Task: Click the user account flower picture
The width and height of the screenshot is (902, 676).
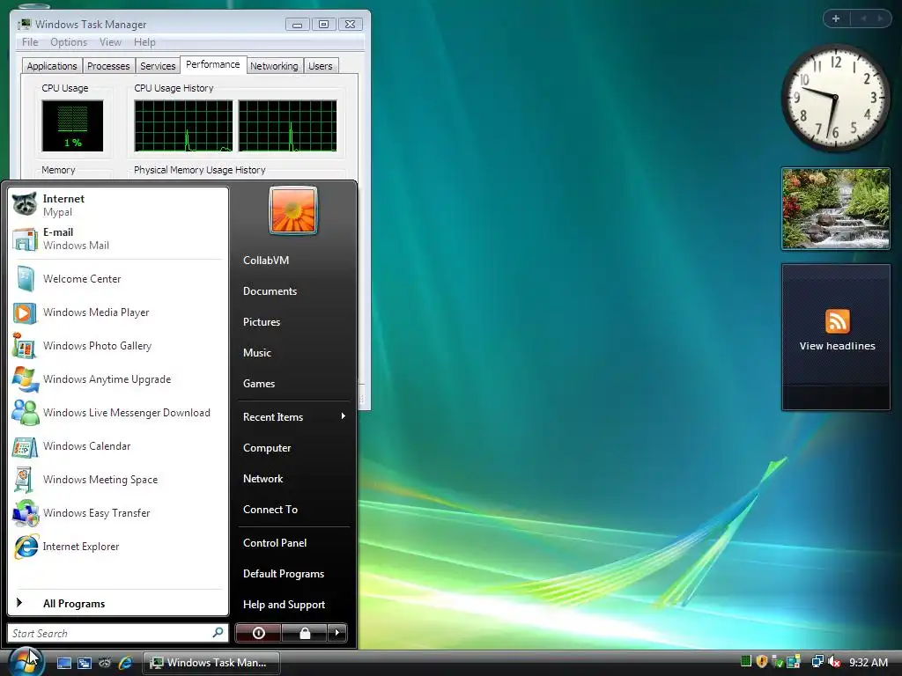Action: [292, 210]
